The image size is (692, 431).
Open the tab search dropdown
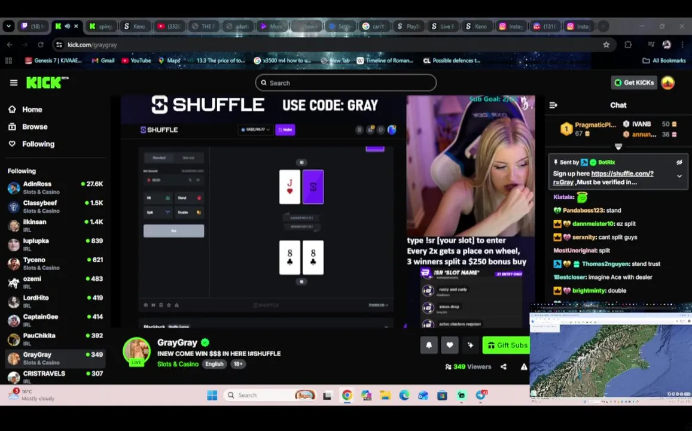click(8, 26)
